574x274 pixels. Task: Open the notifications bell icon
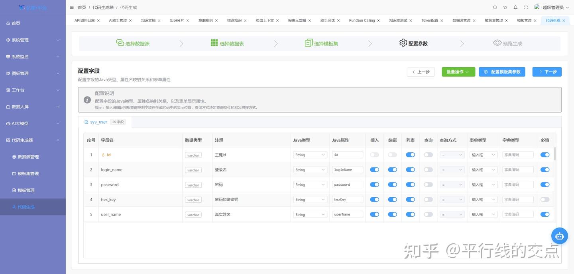515,8
